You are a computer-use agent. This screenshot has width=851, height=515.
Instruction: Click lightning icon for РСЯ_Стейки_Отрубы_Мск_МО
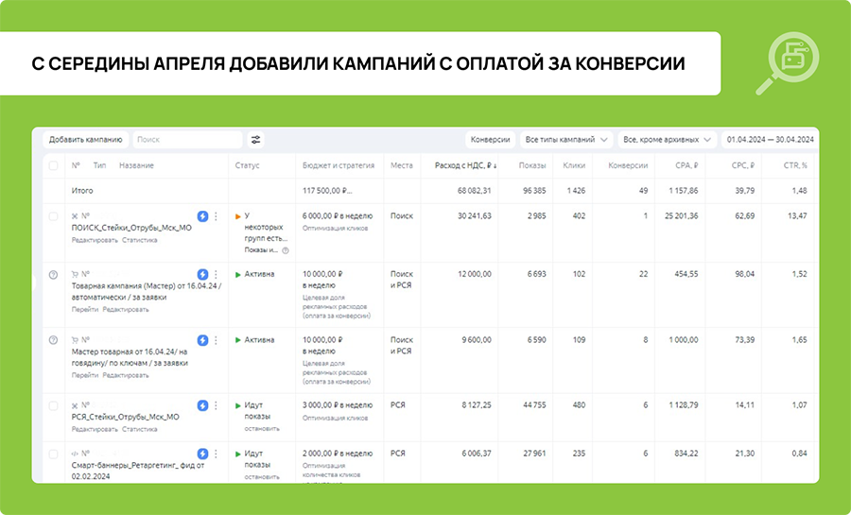coord(202,405)
